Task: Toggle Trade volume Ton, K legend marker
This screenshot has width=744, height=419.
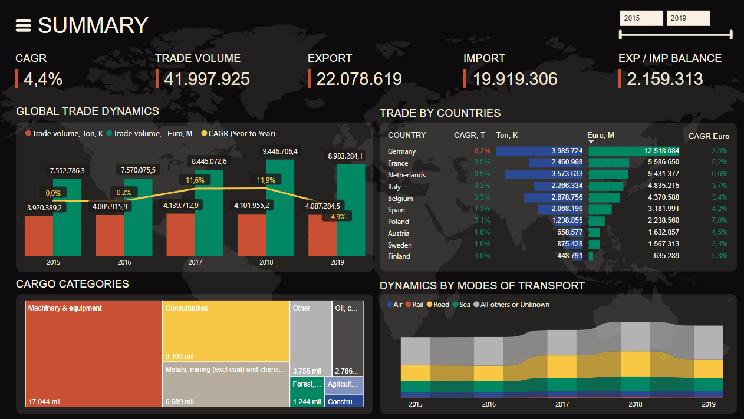Action: pos(28,134)
